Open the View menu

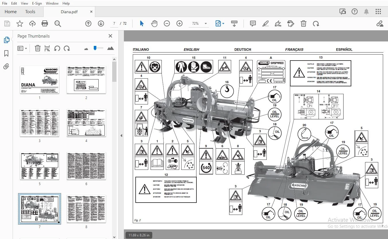point(25,3)
